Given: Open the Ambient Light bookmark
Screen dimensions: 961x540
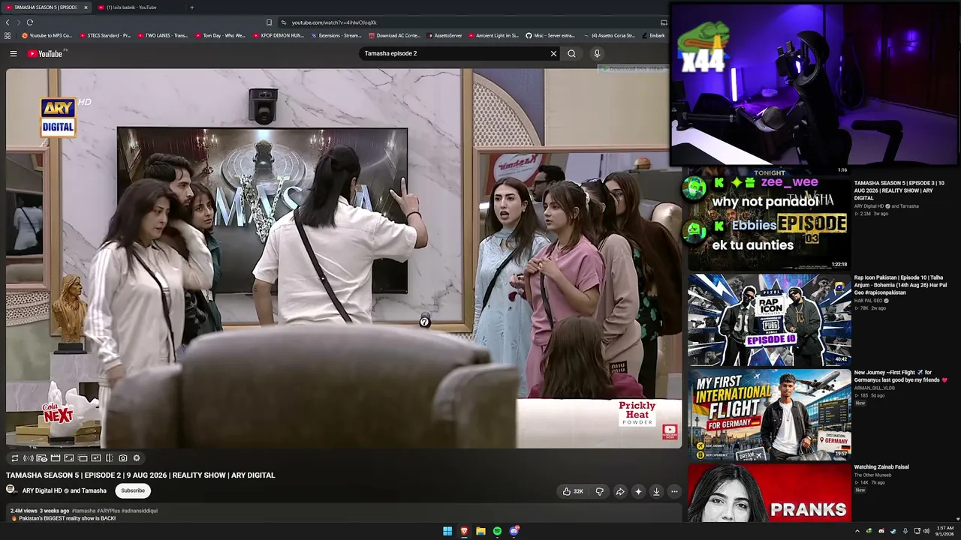Looking at the screenshot, I should 493,35.
